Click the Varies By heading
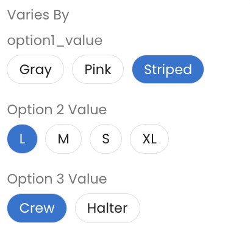Screen dimensions: 250x237 [38, 15]
